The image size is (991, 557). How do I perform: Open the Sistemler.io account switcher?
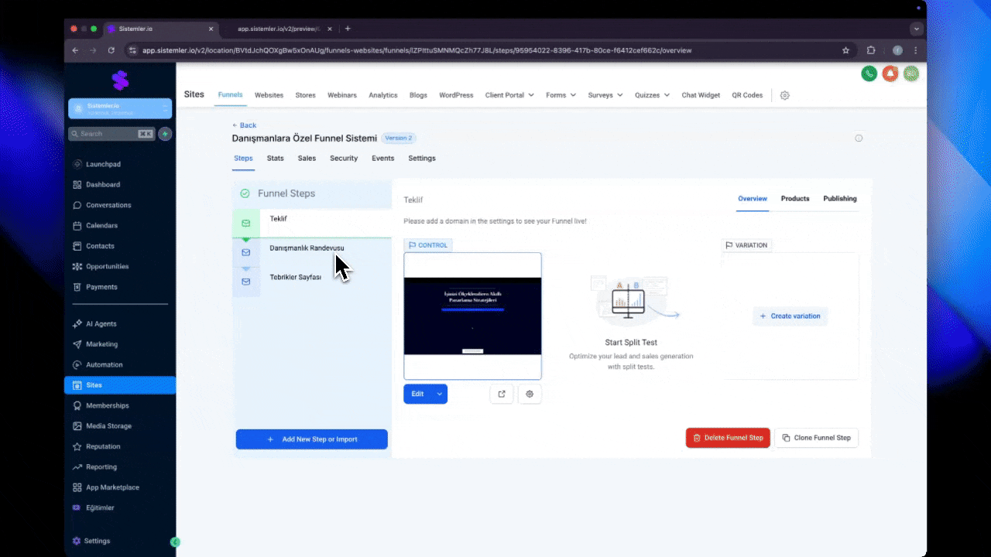coord(120,109)
